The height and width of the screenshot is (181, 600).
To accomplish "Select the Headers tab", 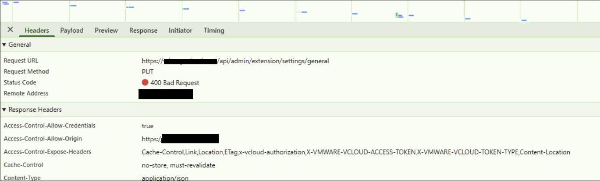I will pos(37,30).
